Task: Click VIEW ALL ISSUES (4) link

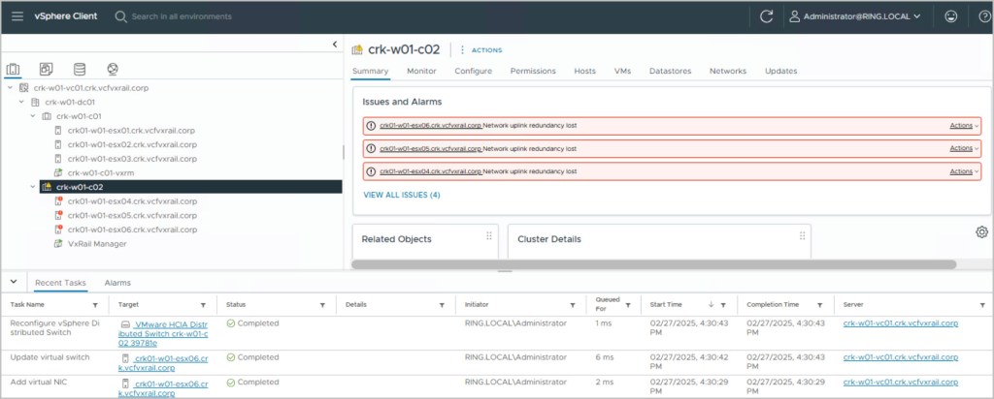Action: (401, 195)
